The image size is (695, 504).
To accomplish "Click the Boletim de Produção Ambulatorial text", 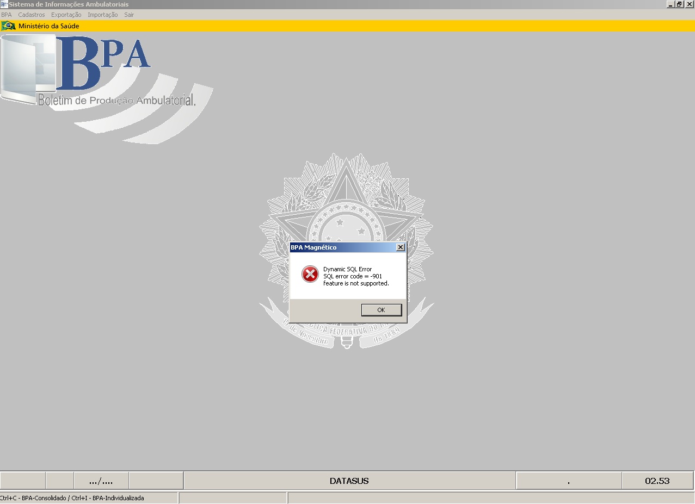I will pyautogui.click(x=116, y=100).
